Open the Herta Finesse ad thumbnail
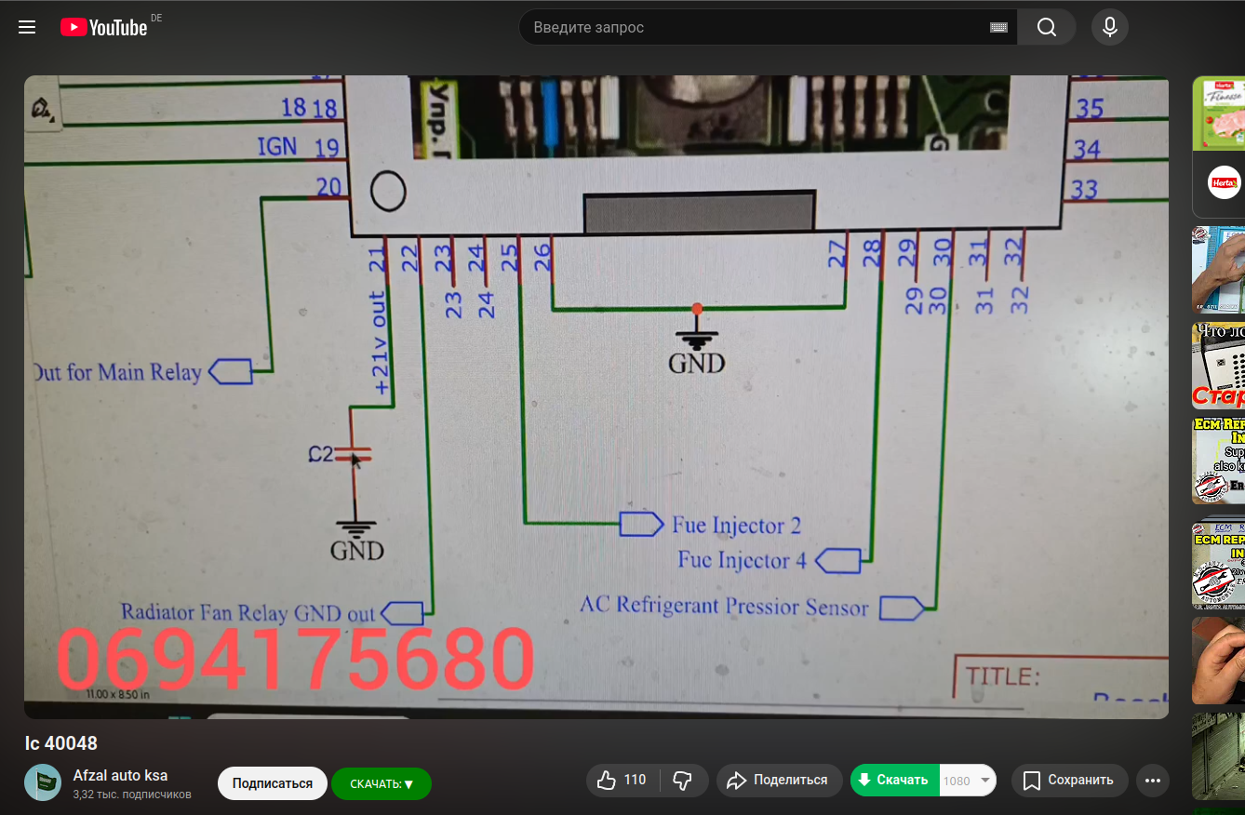 (1220, 114)
